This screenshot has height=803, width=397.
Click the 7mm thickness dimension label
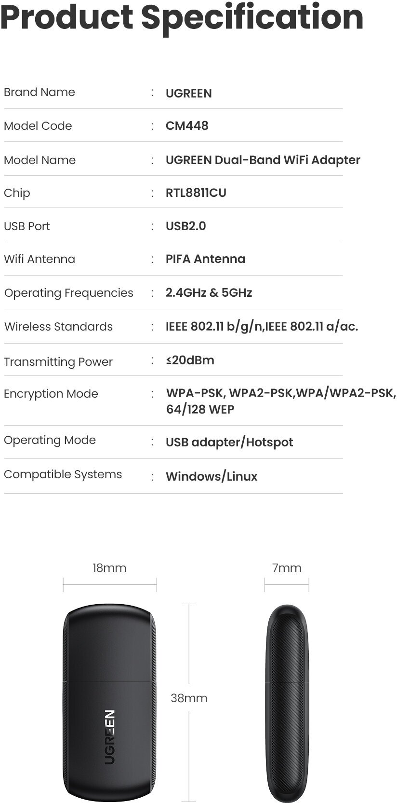(x=287, y=568)
